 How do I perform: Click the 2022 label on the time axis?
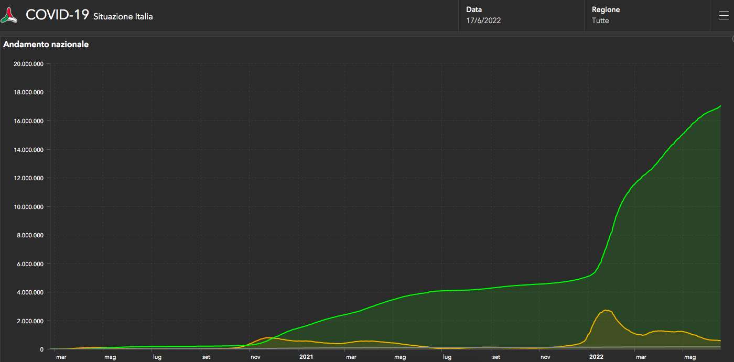(596, 357)
